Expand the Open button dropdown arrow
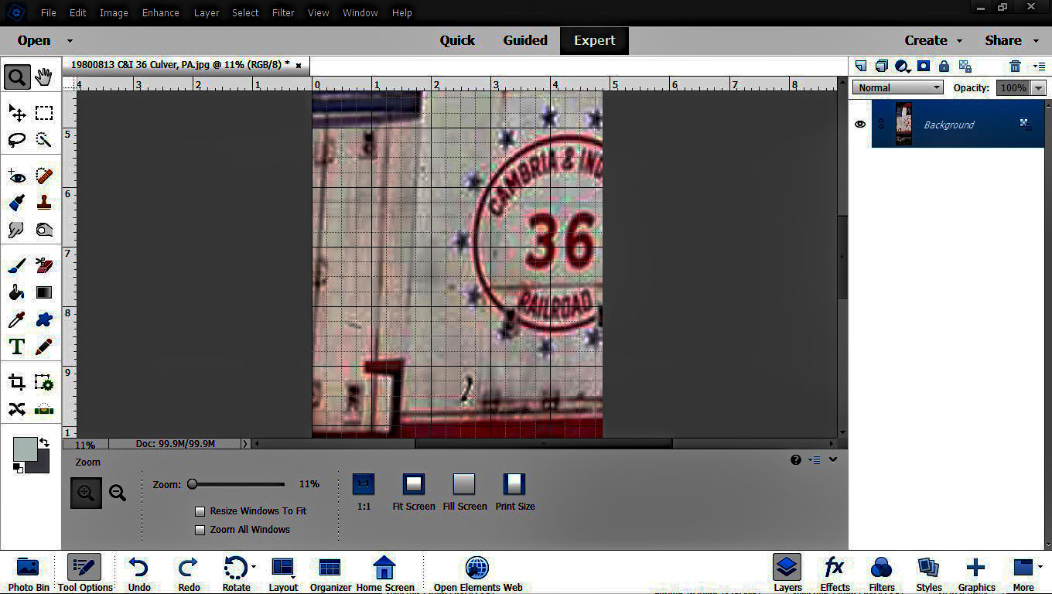Image resolution: width=1052 pixels, height=594 pixels. [x=70, y=41]
